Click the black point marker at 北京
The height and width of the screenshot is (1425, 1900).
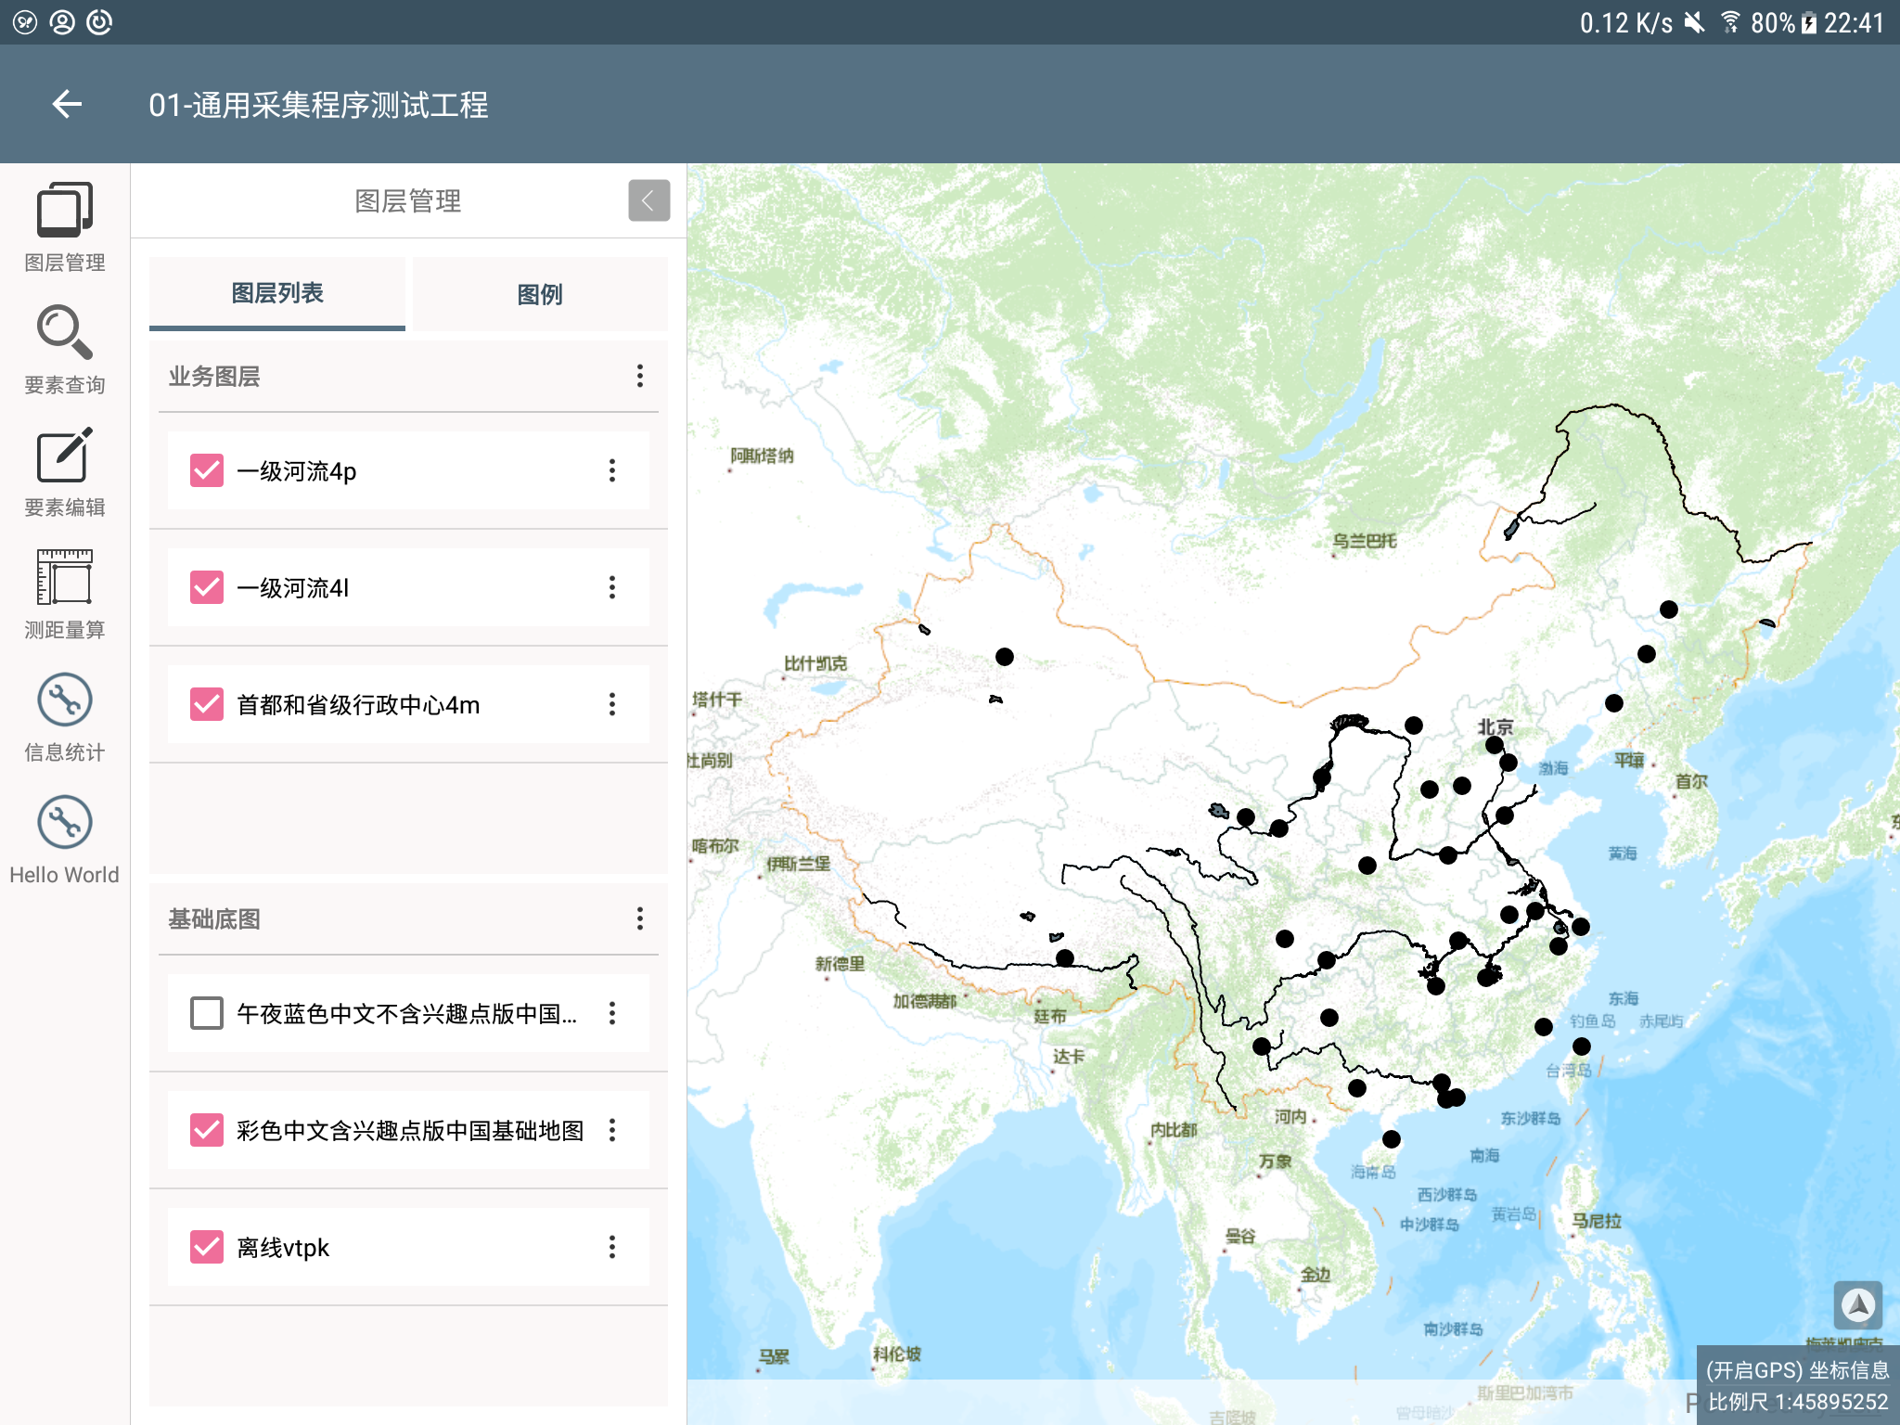click(1494, 745)
